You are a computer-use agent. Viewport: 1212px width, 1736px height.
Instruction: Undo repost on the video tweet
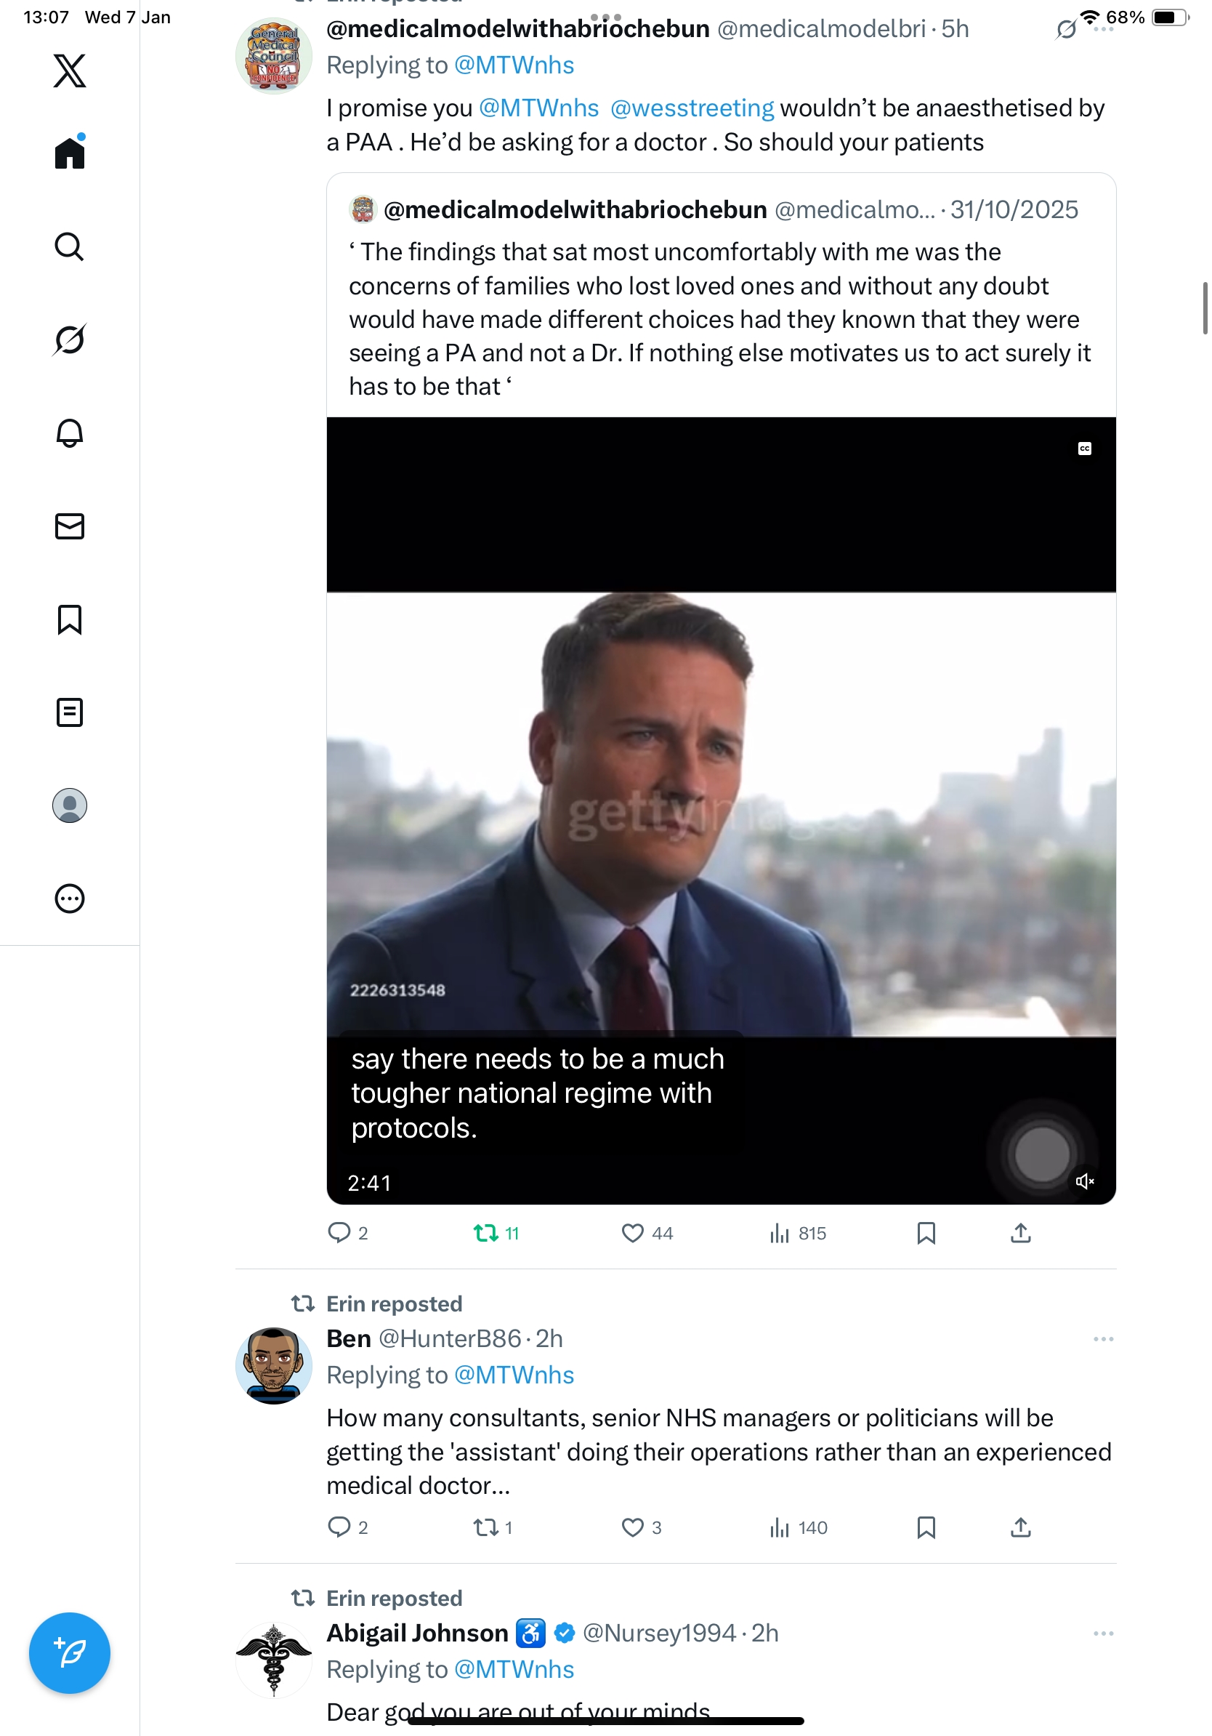486,1233
